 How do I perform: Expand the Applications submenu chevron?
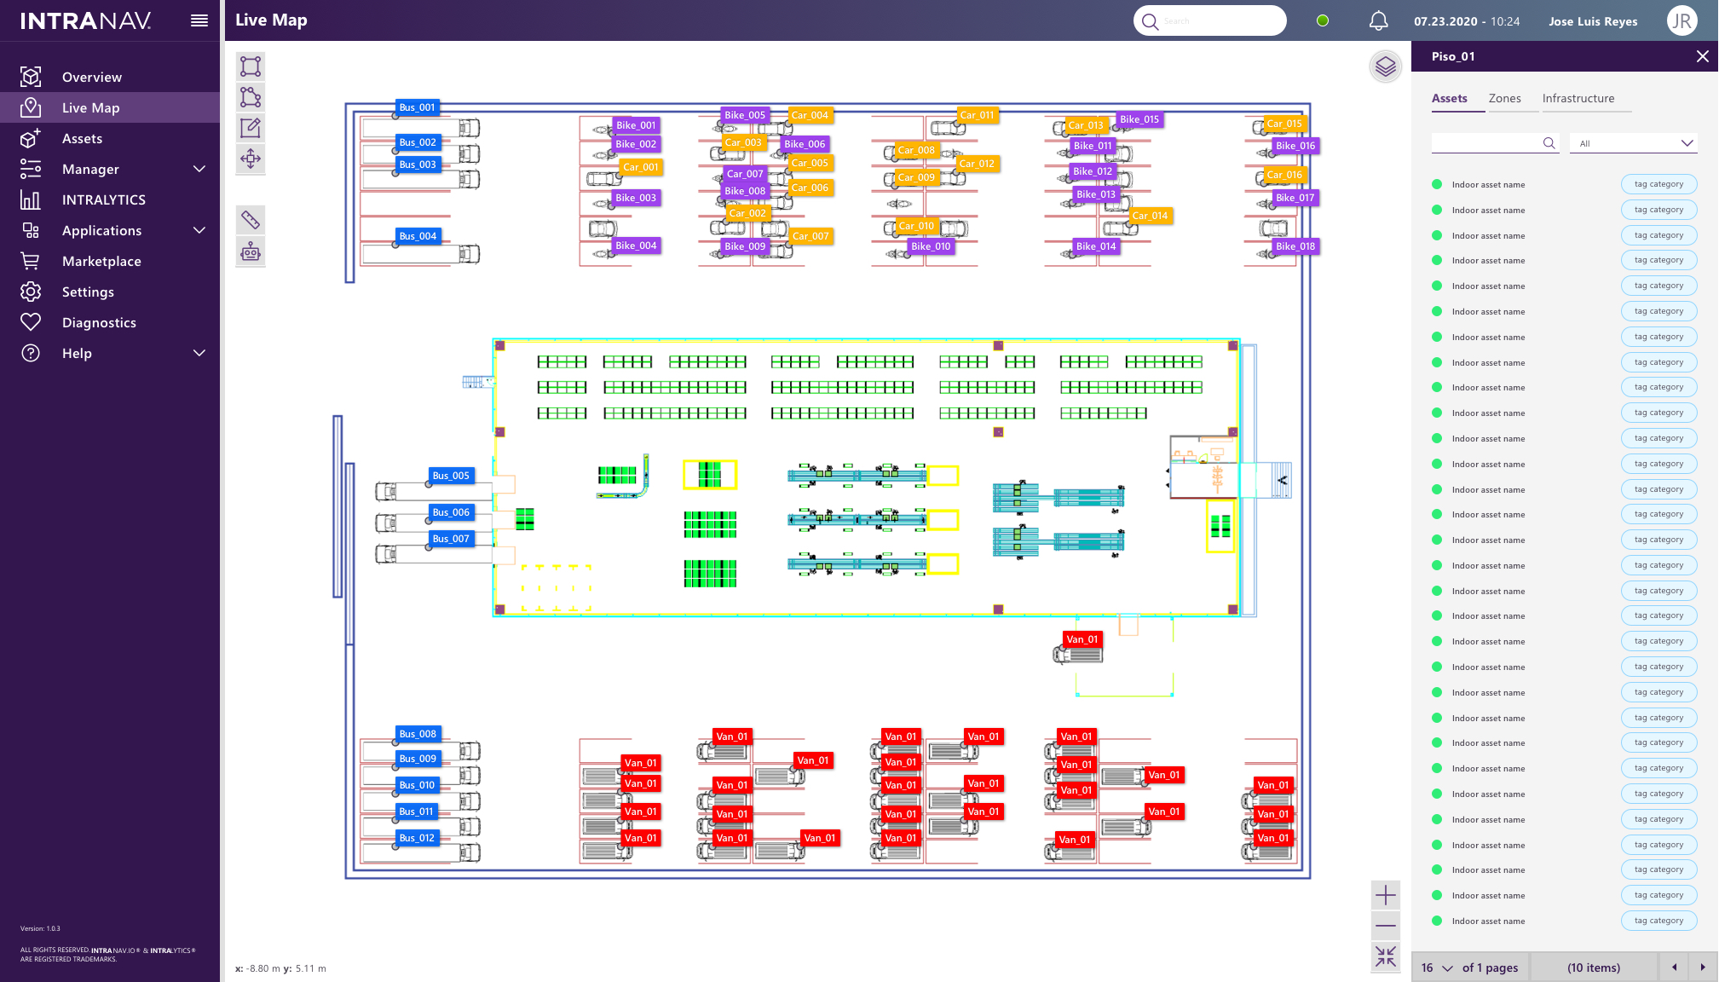click(x=199, y=230)
